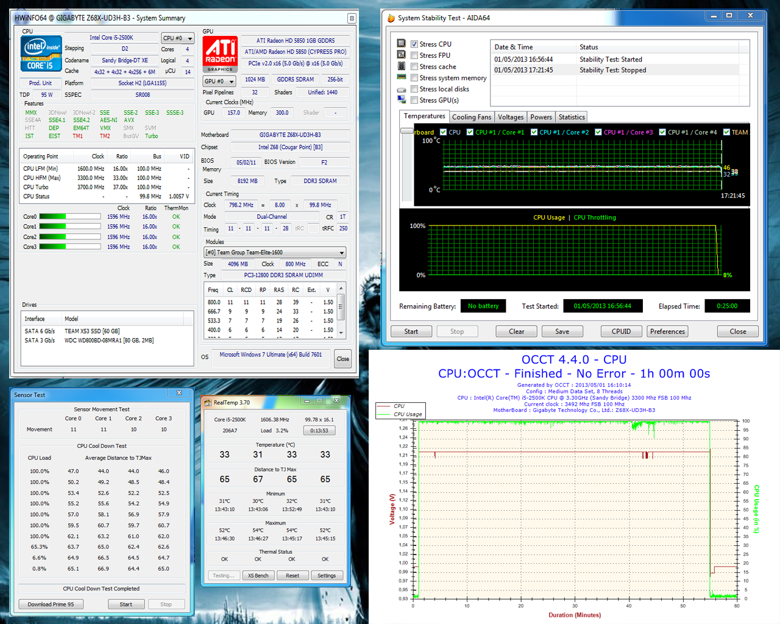This screenshot has height=624, width=780.
Task: Click the Clear button in AIDA64
Action: pos(517,331)
